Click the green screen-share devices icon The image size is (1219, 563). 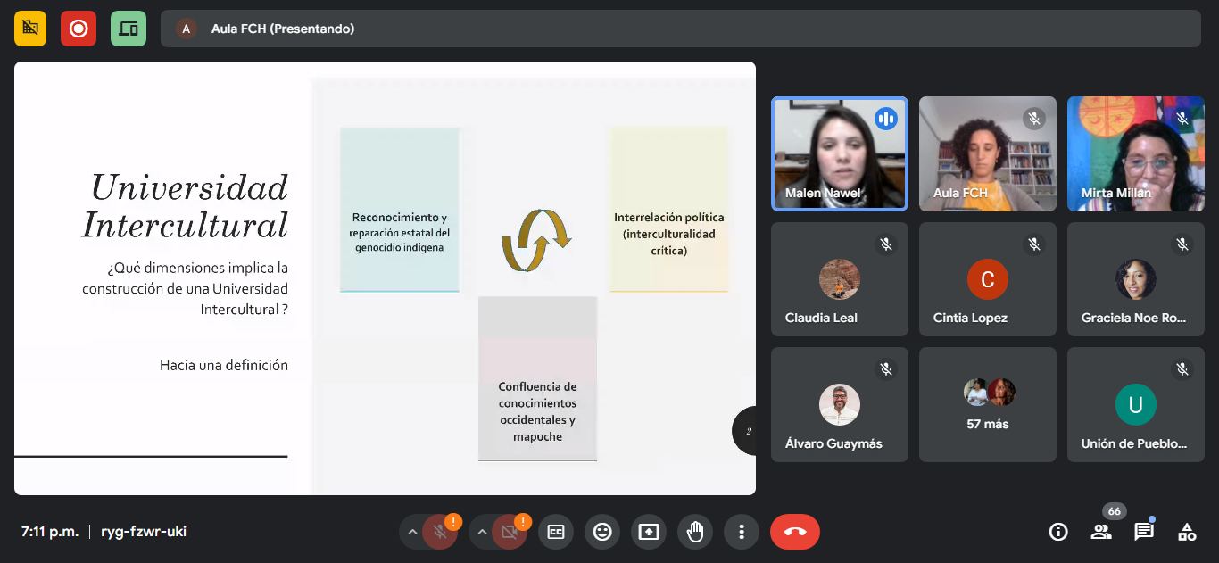tap(129, 29)
